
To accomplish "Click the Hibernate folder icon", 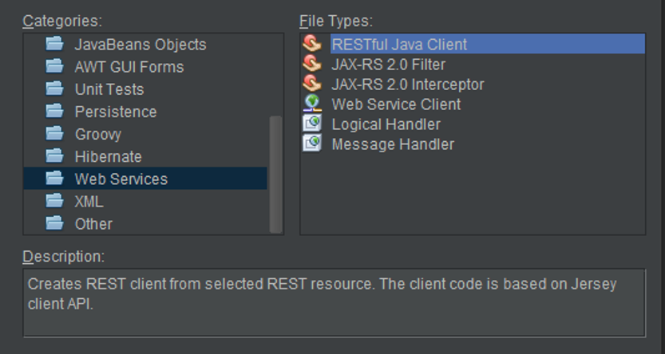I will pos(54,156).
